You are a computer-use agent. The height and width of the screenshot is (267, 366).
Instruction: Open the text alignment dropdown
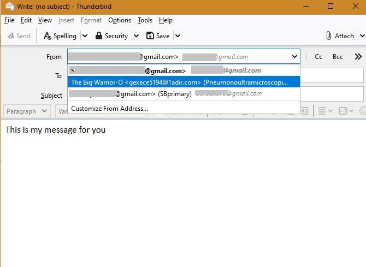click(325, 111)
